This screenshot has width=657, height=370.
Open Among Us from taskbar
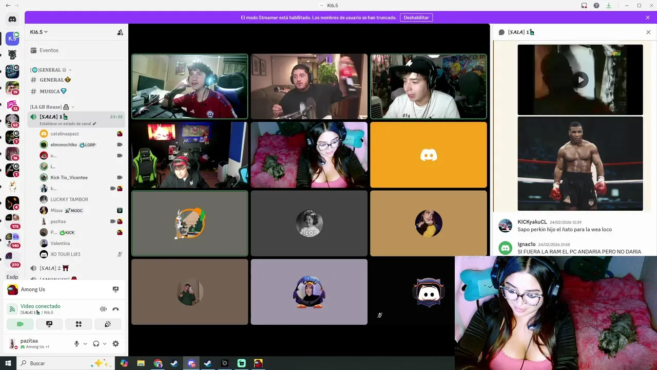[258, 363]
